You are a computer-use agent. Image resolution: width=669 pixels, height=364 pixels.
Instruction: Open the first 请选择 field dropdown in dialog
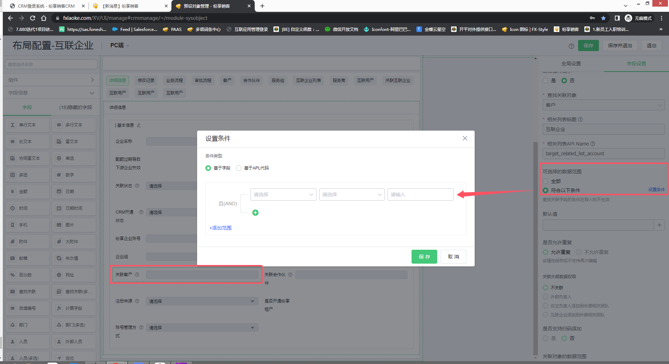[x=283, y=195]
